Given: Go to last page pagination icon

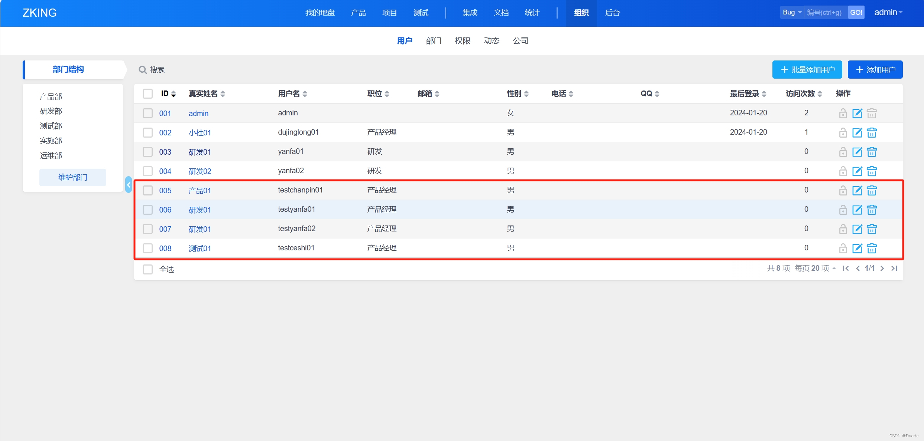Looking at the screenshot, I should 894,268.
